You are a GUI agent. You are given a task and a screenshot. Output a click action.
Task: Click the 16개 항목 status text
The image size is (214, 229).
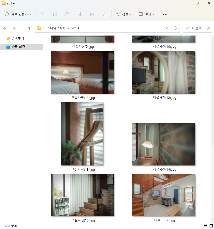coord(10,226)
